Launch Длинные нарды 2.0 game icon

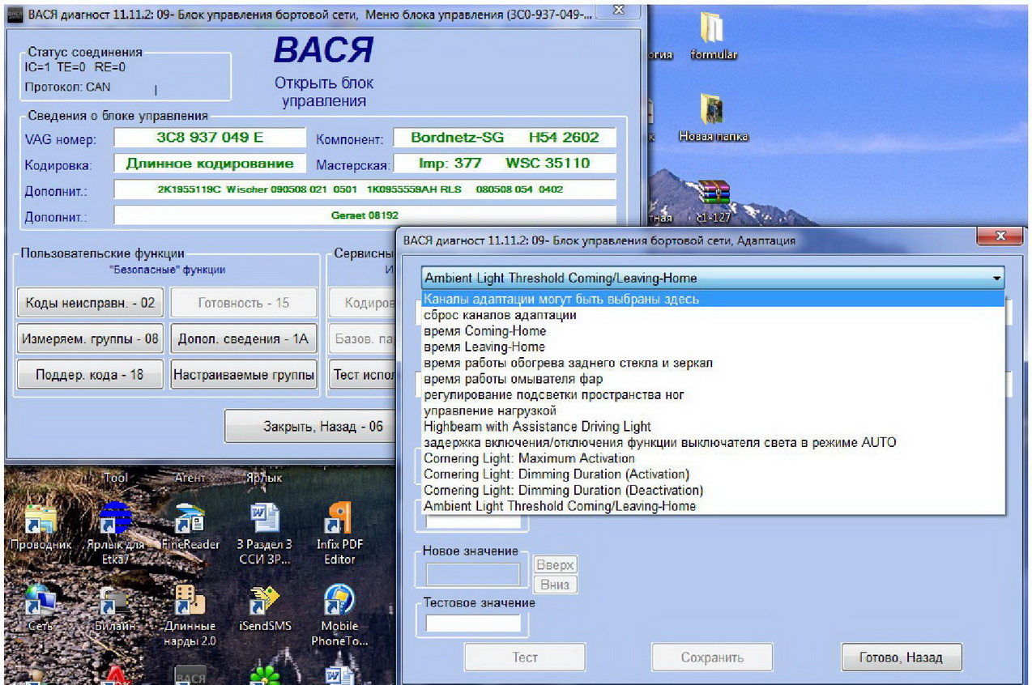(190, 615)
